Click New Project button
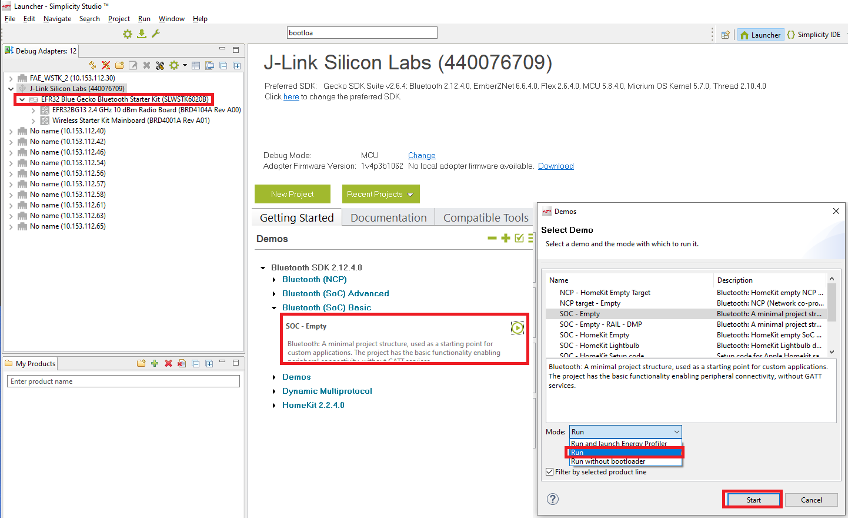Viewport: 848px width, 519px height. [x=292, y=194]
